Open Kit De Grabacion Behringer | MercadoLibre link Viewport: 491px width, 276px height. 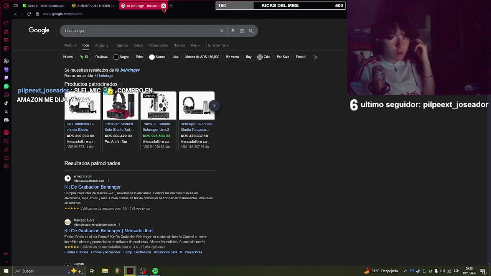pyautogui.click(x=109, y=231)
